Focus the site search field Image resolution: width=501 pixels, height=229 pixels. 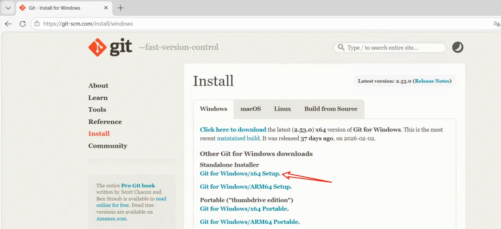(x=390, y=48)
